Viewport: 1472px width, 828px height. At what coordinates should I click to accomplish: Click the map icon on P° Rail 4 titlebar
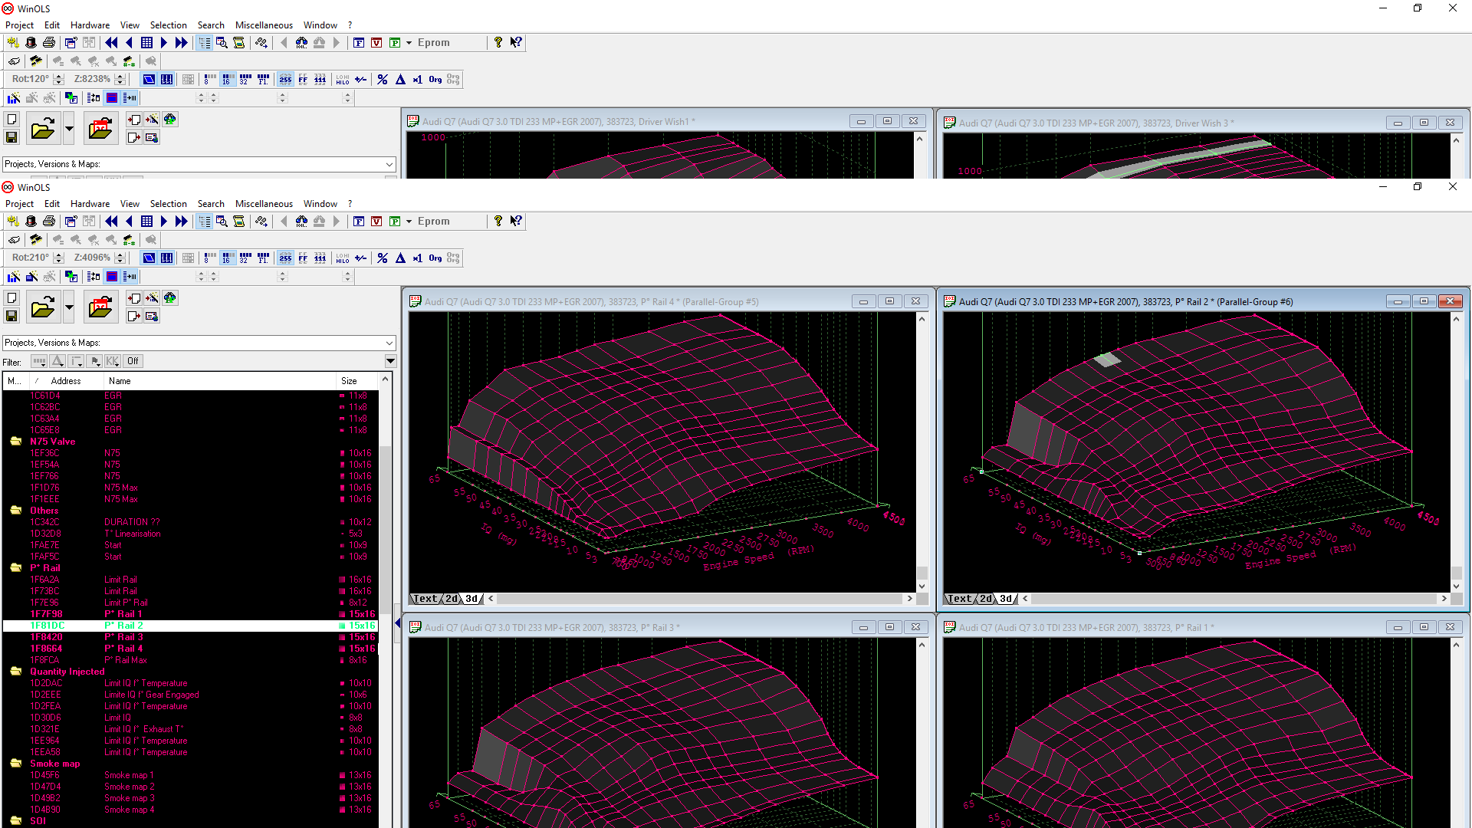coord(415,301)
